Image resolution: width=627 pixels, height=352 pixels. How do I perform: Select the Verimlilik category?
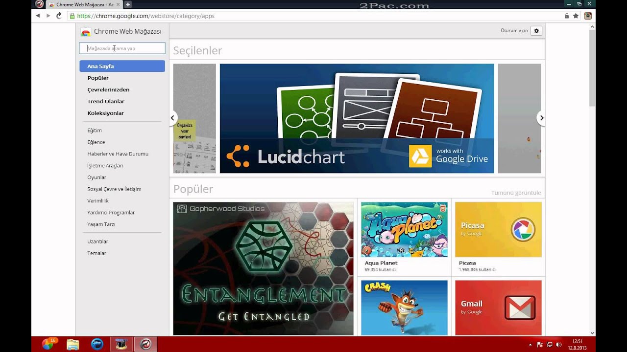pos(98,201)
